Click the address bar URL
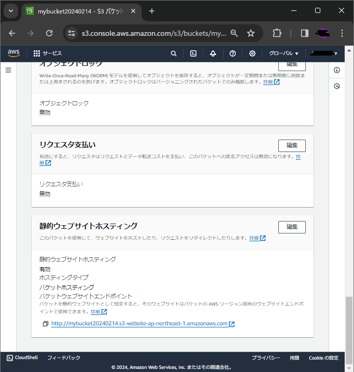This screenshot has width=354, height=372. (154, 33)
